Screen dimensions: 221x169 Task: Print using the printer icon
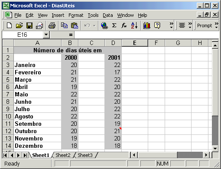[52, 26]
